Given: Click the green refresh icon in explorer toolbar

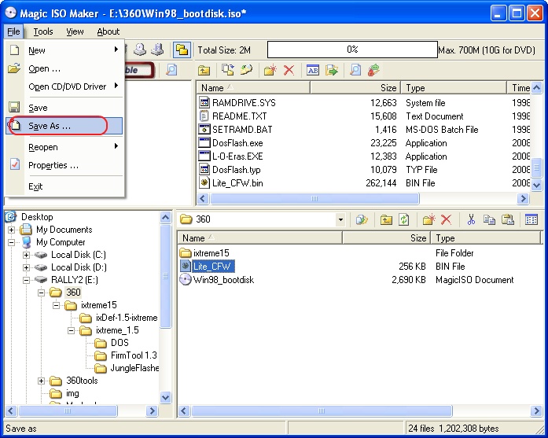Looking at the screenshot, I should pos(404,220).
